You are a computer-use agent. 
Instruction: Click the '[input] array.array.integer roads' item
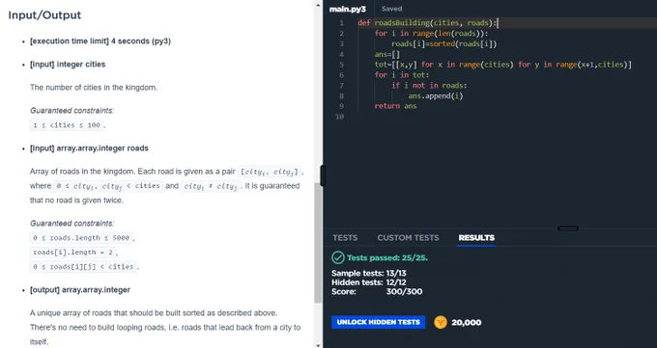(89, 148)
